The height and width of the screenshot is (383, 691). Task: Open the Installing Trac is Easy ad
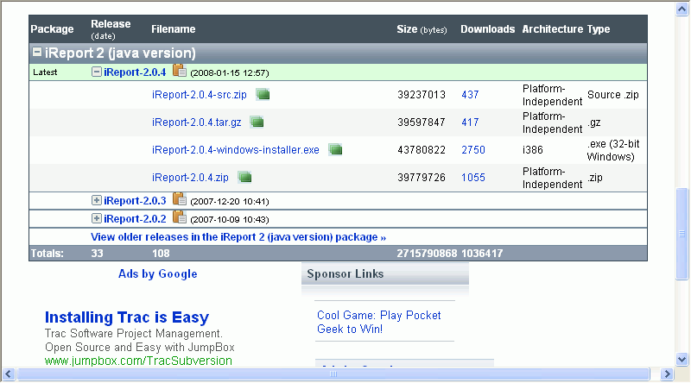[127, 317]
